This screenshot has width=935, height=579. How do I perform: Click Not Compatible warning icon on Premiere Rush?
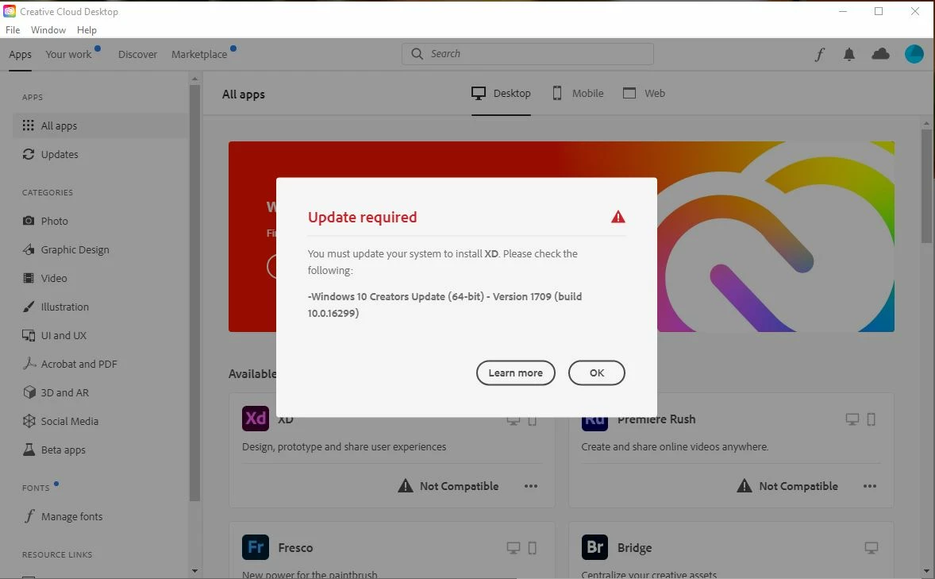click(x=745, y=485)
